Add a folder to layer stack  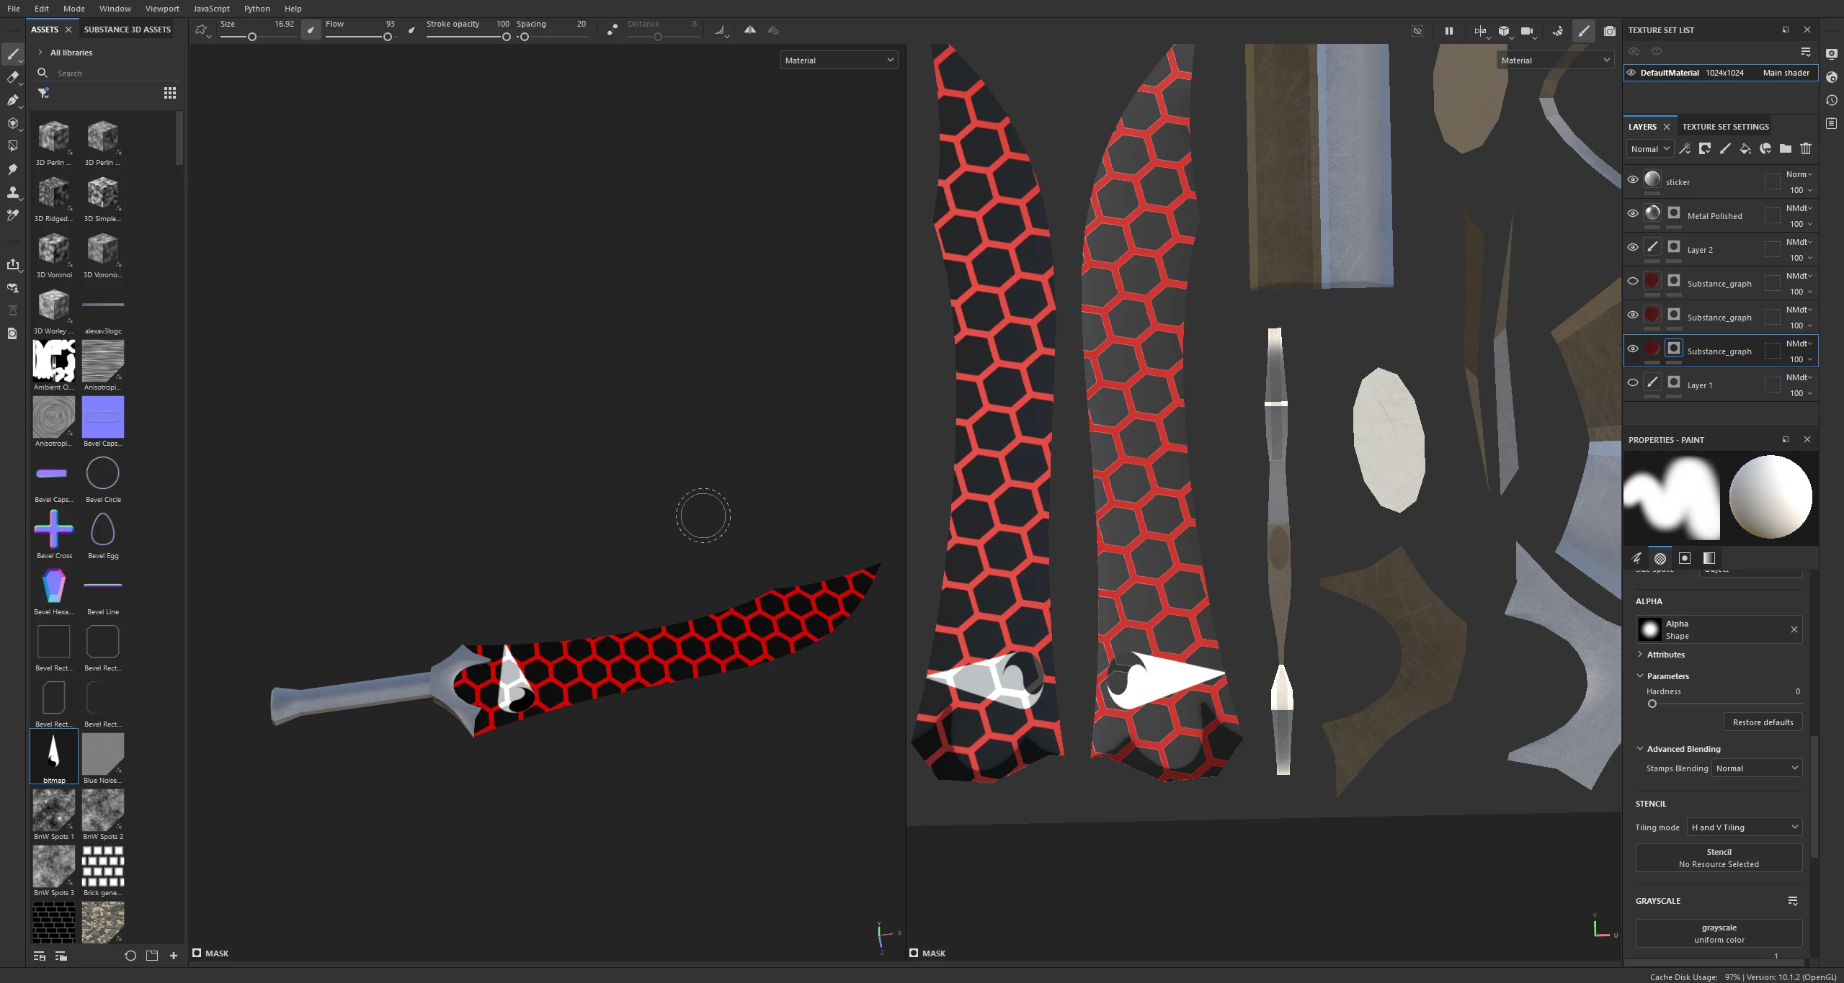point(1785,148)
